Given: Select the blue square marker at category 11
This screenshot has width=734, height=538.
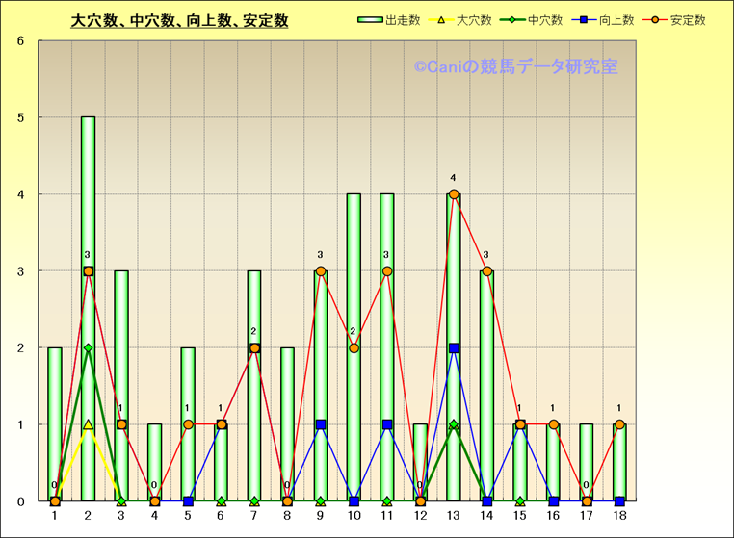Looking at the screenshot, I should click(387, 424).
